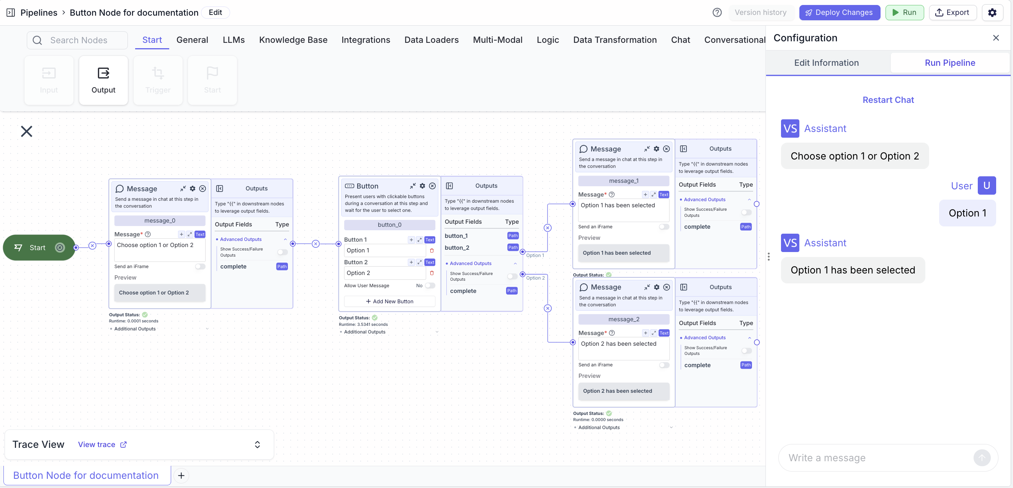This screenshot has width=1013, height=488.
Task: Toggle Show Success/Failure Outputs in button_0
Action: 512,276
